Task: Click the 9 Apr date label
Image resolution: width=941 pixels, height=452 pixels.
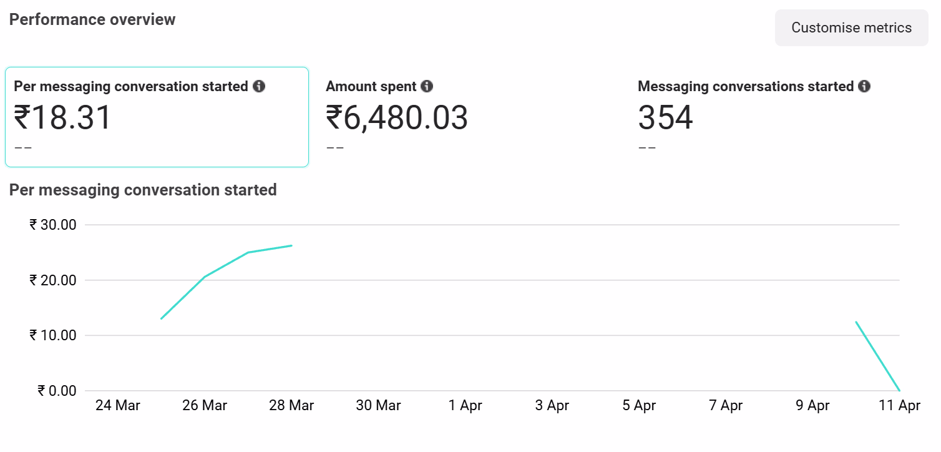Action: 812,405
